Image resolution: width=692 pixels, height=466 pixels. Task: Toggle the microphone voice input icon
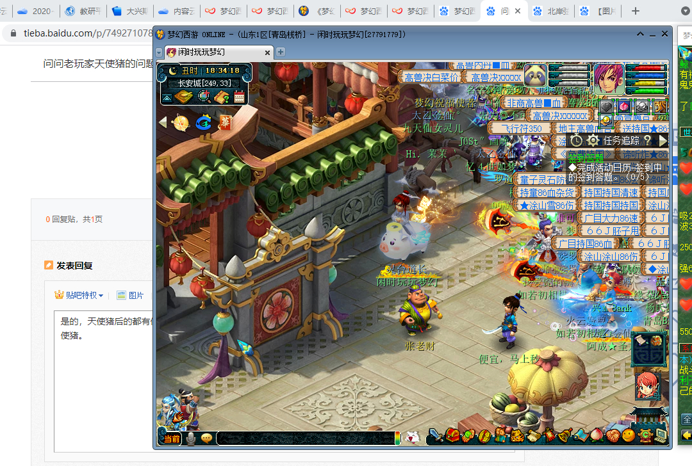[191, 438]
